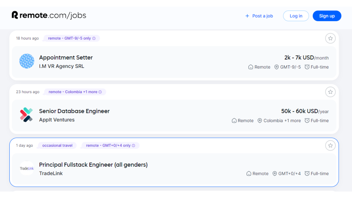Screen dimensions: 352x198
Task: Click the I.M VR Agency SRL company name
Action: pos(62,66)
